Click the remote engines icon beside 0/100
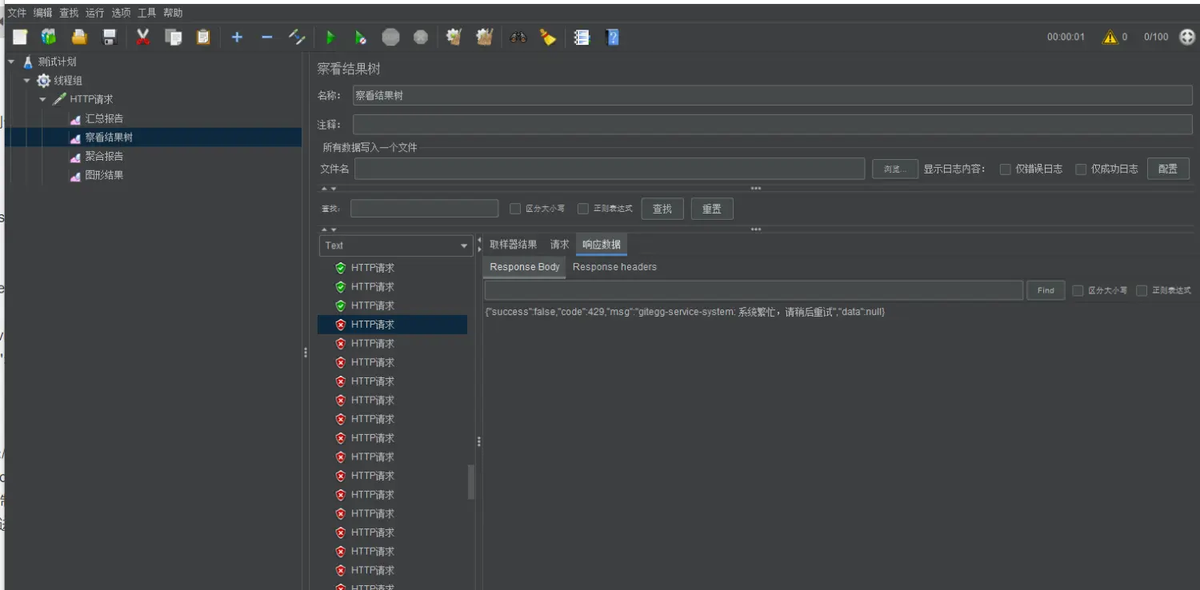The height and width of the screenshot is (590, 1200). pyautogui.click(x=1187, y=37)
